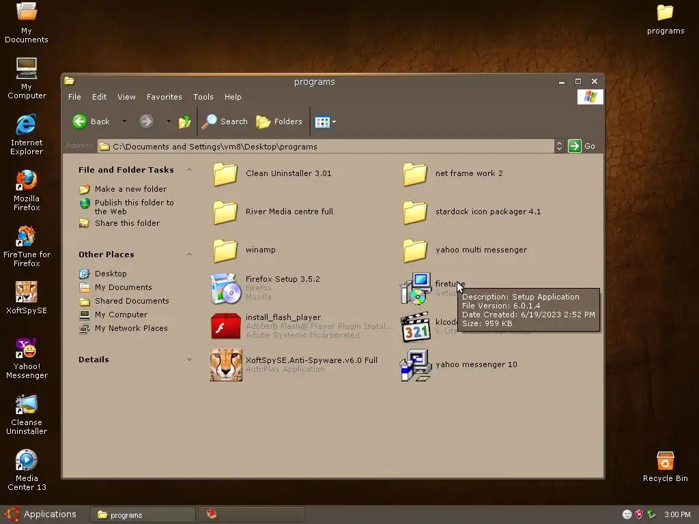Open the Views icon dropdown
699x524 pixels.
point(325,121)
